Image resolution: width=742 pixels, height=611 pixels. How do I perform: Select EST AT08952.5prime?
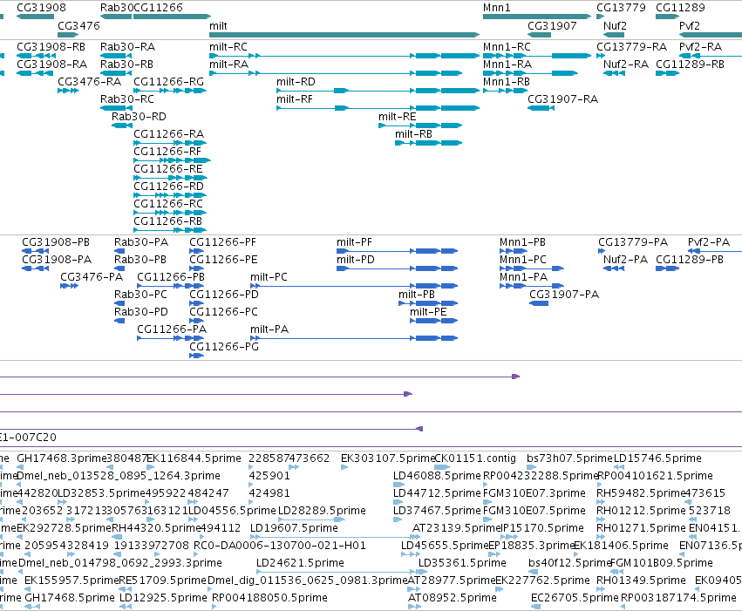[x=414, y=607]
